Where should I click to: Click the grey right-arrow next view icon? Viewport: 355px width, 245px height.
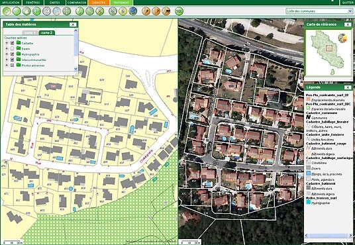click(x=46, y=11)
